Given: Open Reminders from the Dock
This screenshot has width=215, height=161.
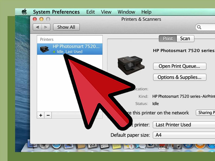Looking at the screenshot, I should click(105, 146).
